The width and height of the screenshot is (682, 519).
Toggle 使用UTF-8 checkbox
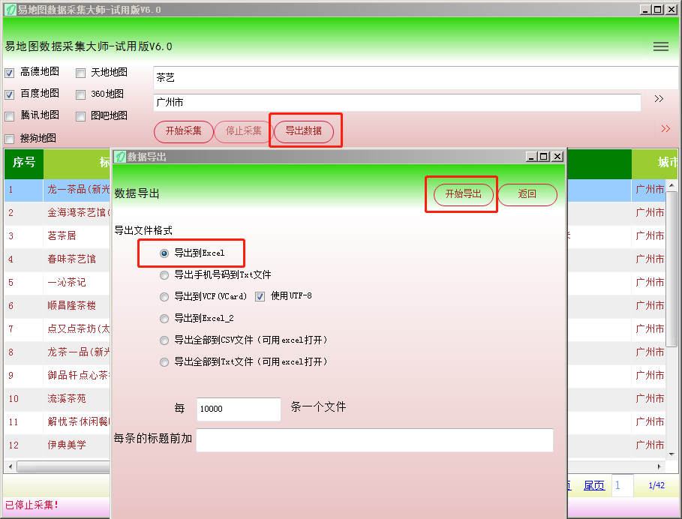click(260, 297)
